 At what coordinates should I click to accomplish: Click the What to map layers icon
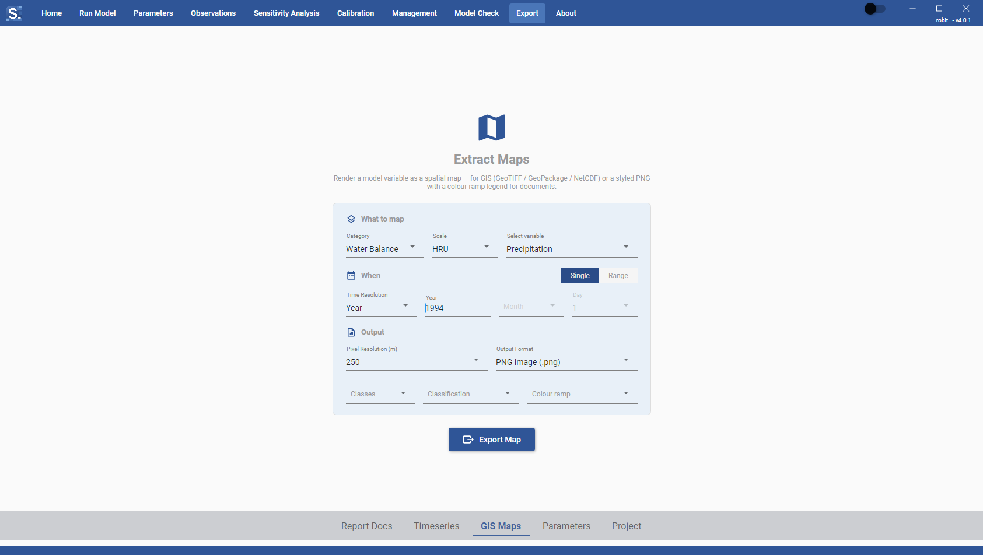(351, 219)
